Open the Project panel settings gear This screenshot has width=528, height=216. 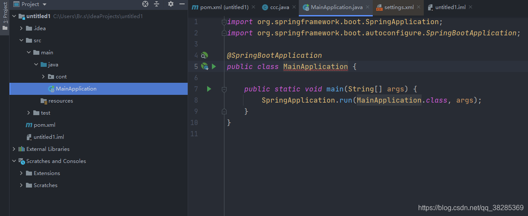(170, 4)
